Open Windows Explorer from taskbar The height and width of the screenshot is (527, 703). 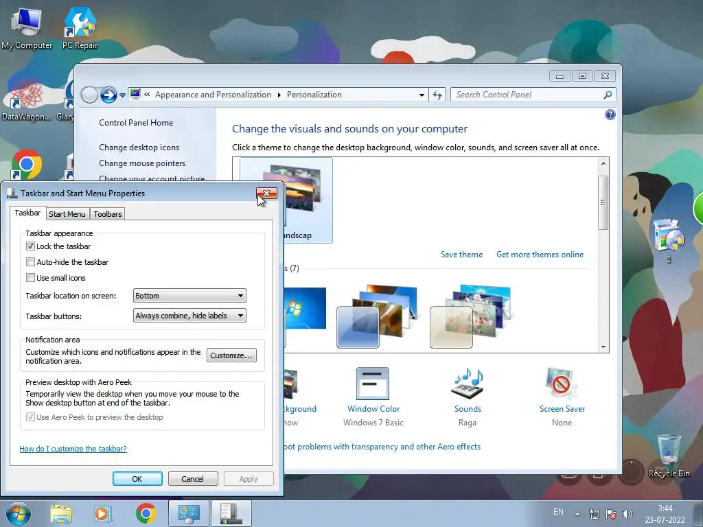click(x=61, y=513)
